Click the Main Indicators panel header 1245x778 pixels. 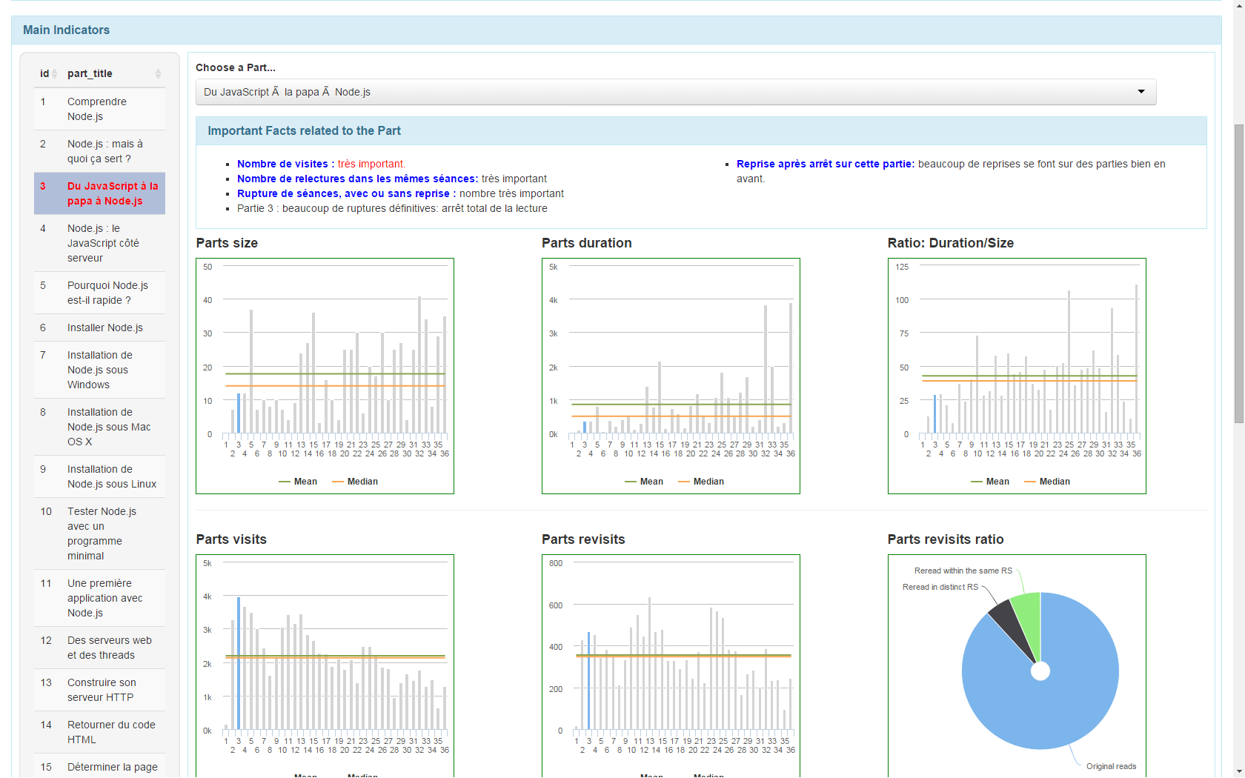[617, 30]
